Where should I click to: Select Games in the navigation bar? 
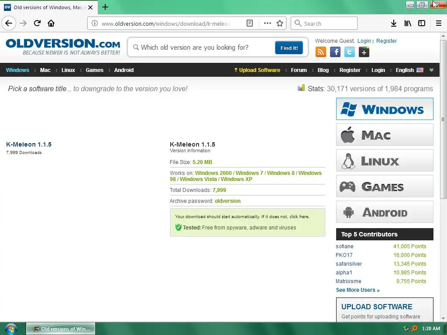tap(94, 70)
